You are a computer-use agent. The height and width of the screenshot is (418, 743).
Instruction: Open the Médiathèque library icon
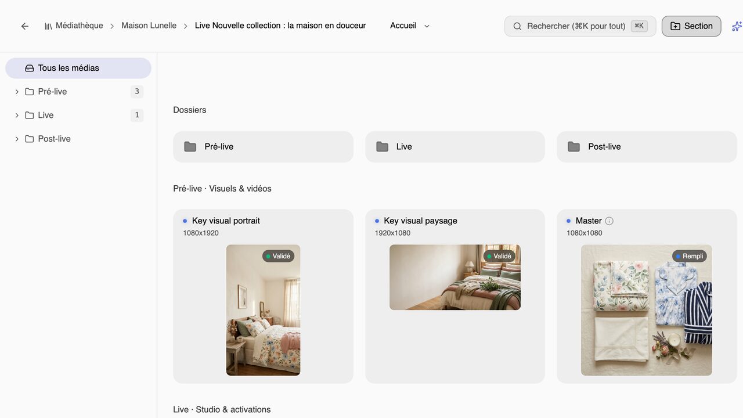[x=48, y=26]
